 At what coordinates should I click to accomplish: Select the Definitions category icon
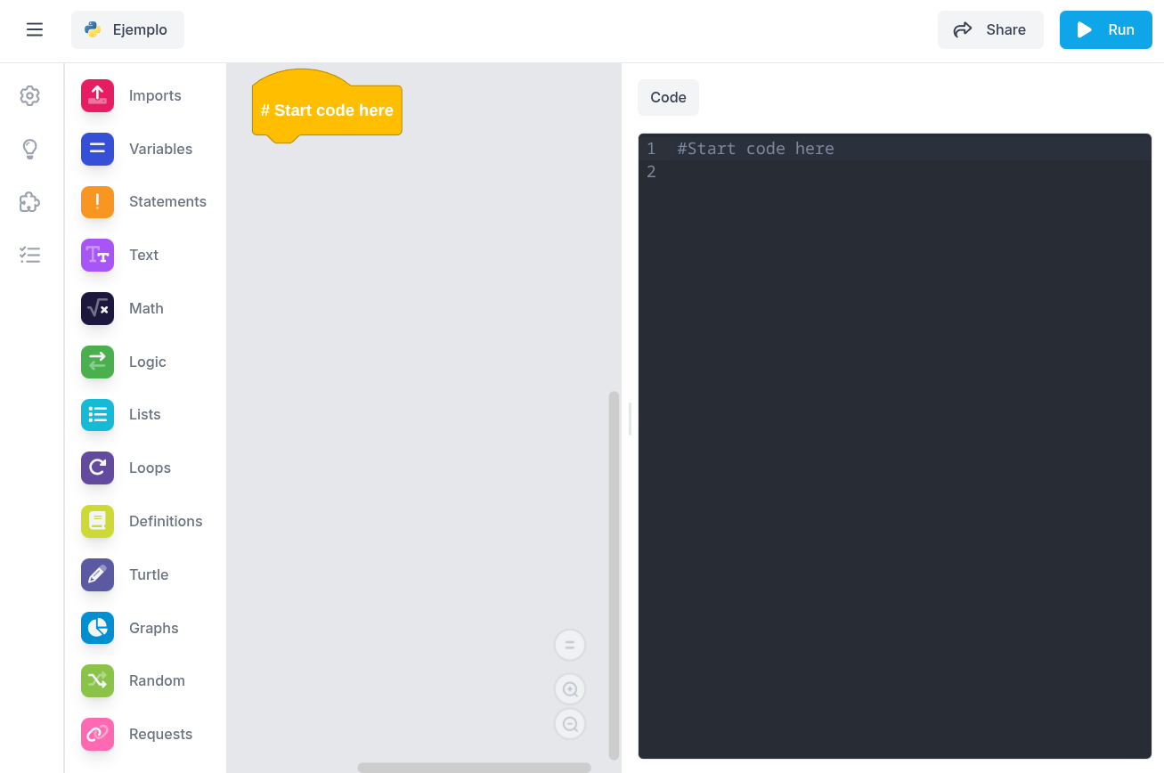point(97,521)
